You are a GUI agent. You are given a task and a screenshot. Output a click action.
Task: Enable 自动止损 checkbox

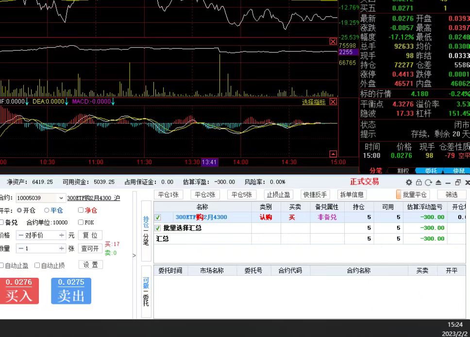click(x=37, y=265)
